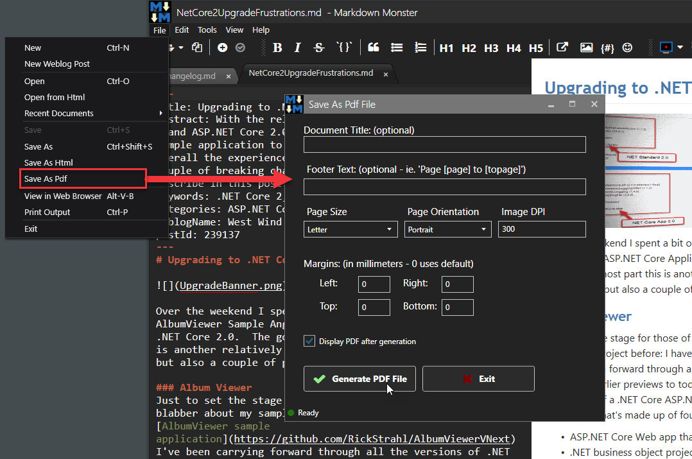The width and height of the screenshot is (692, 459).
Task: Click the new document plus icon
Action: (222, 48)
